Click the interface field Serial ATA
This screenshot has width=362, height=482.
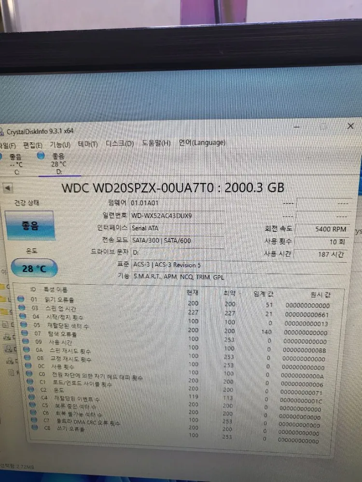click(x=177, y=228)
